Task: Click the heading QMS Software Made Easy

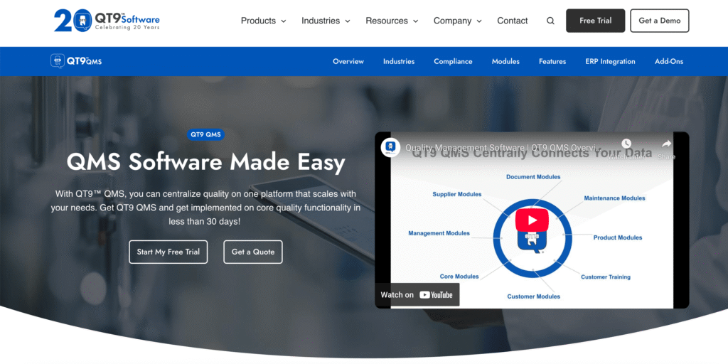Action: click(x=205, y=163)
